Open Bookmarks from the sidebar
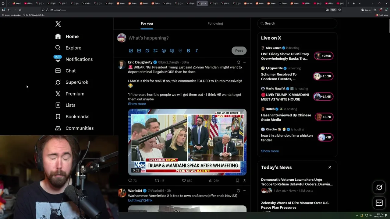The width and height of the screenshot is (390, 219). click(72, 116)
